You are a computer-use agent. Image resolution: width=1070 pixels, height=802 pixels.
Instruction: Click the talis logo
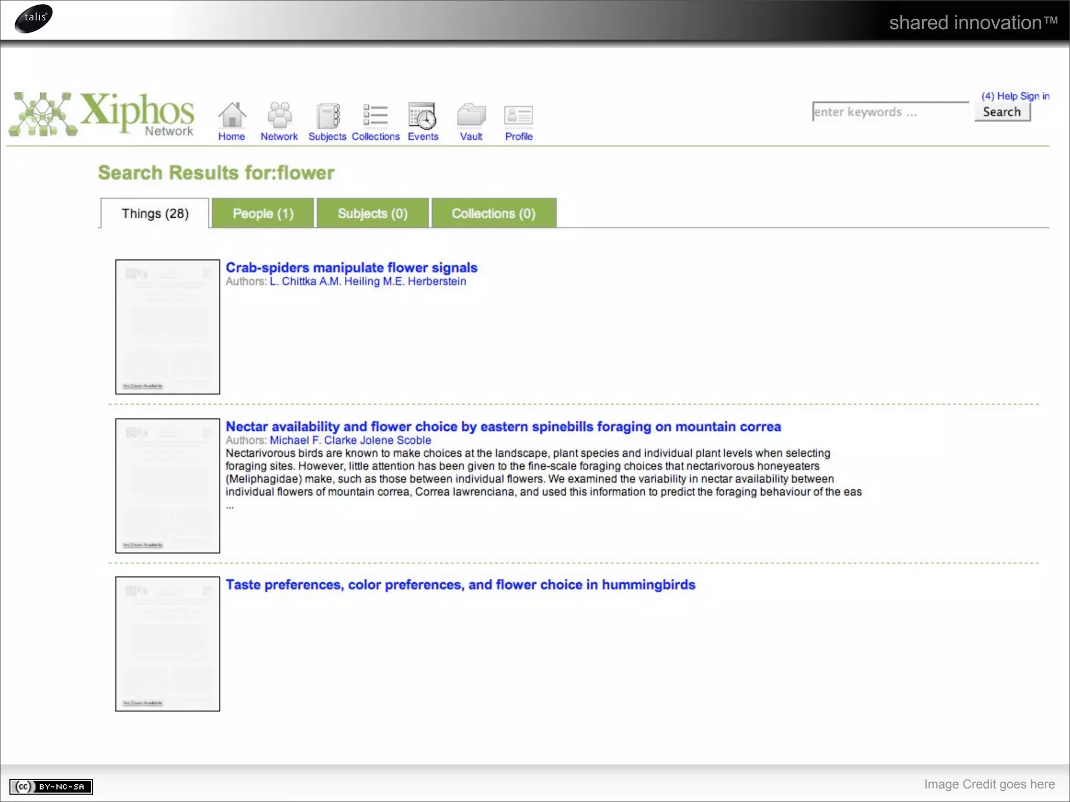[x=34, y=18]
